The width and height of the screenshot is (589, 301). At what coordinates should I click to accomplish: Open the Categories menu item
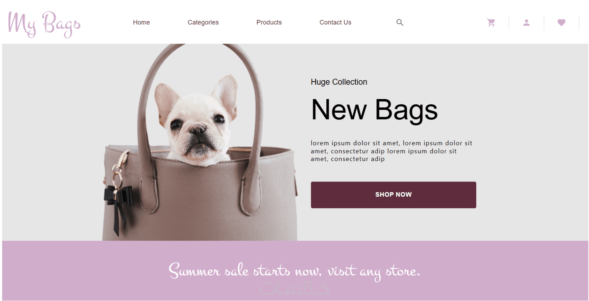coord(203,22)
